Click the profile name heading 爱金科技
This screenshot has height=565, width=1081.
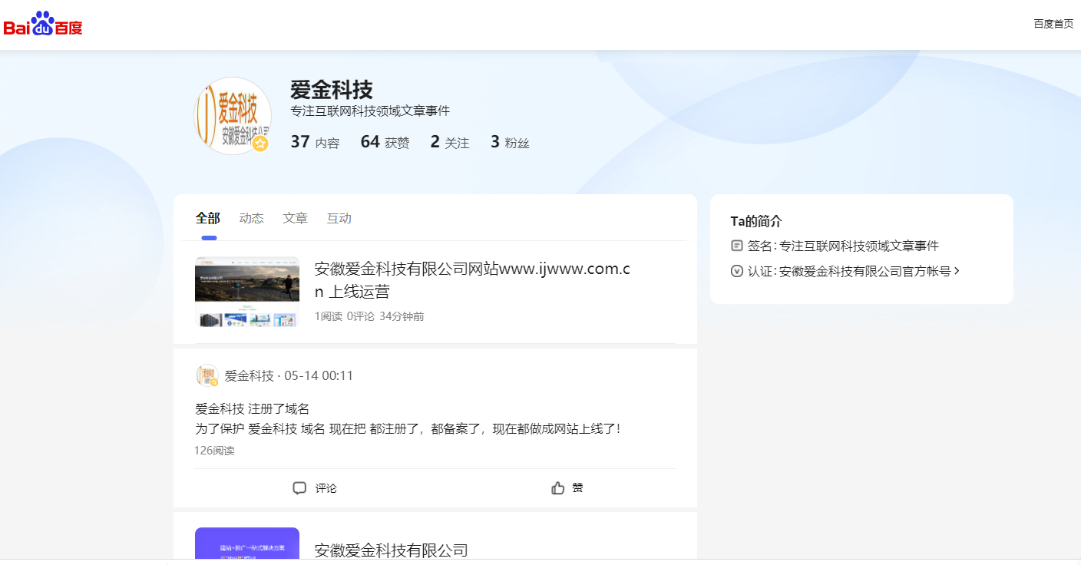click(x=332, y=90)
